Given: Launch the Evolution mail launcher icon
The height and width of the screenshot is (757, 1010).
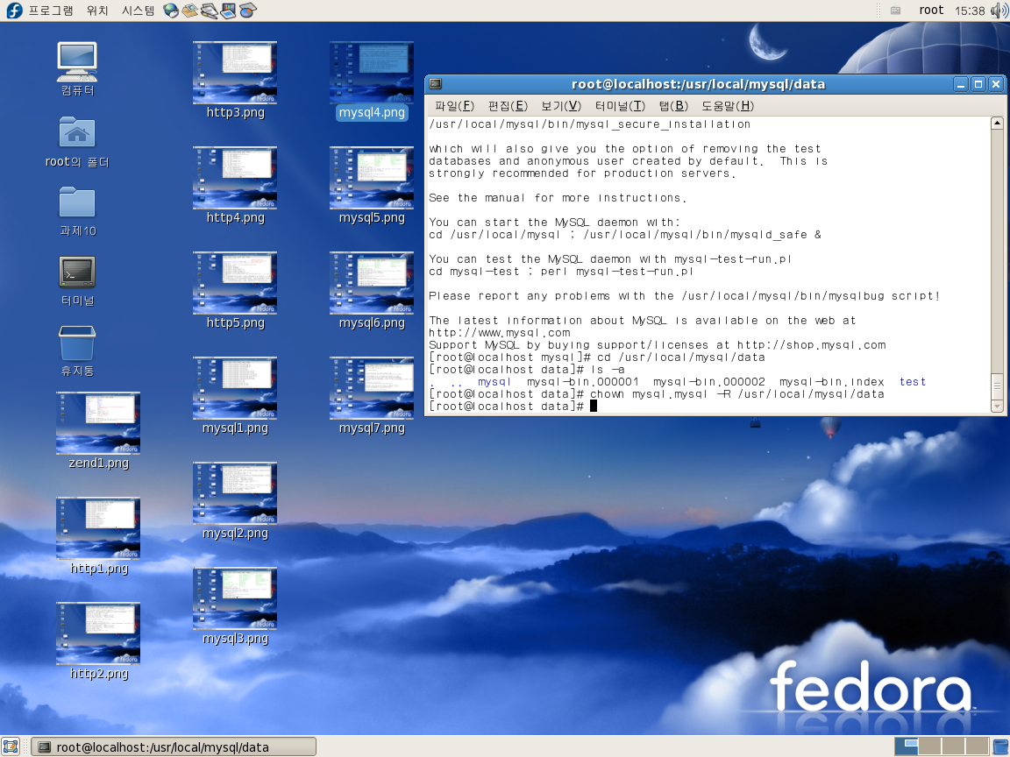Looking at the screenshot, I should pyautogui.click(x=190, y=11).
